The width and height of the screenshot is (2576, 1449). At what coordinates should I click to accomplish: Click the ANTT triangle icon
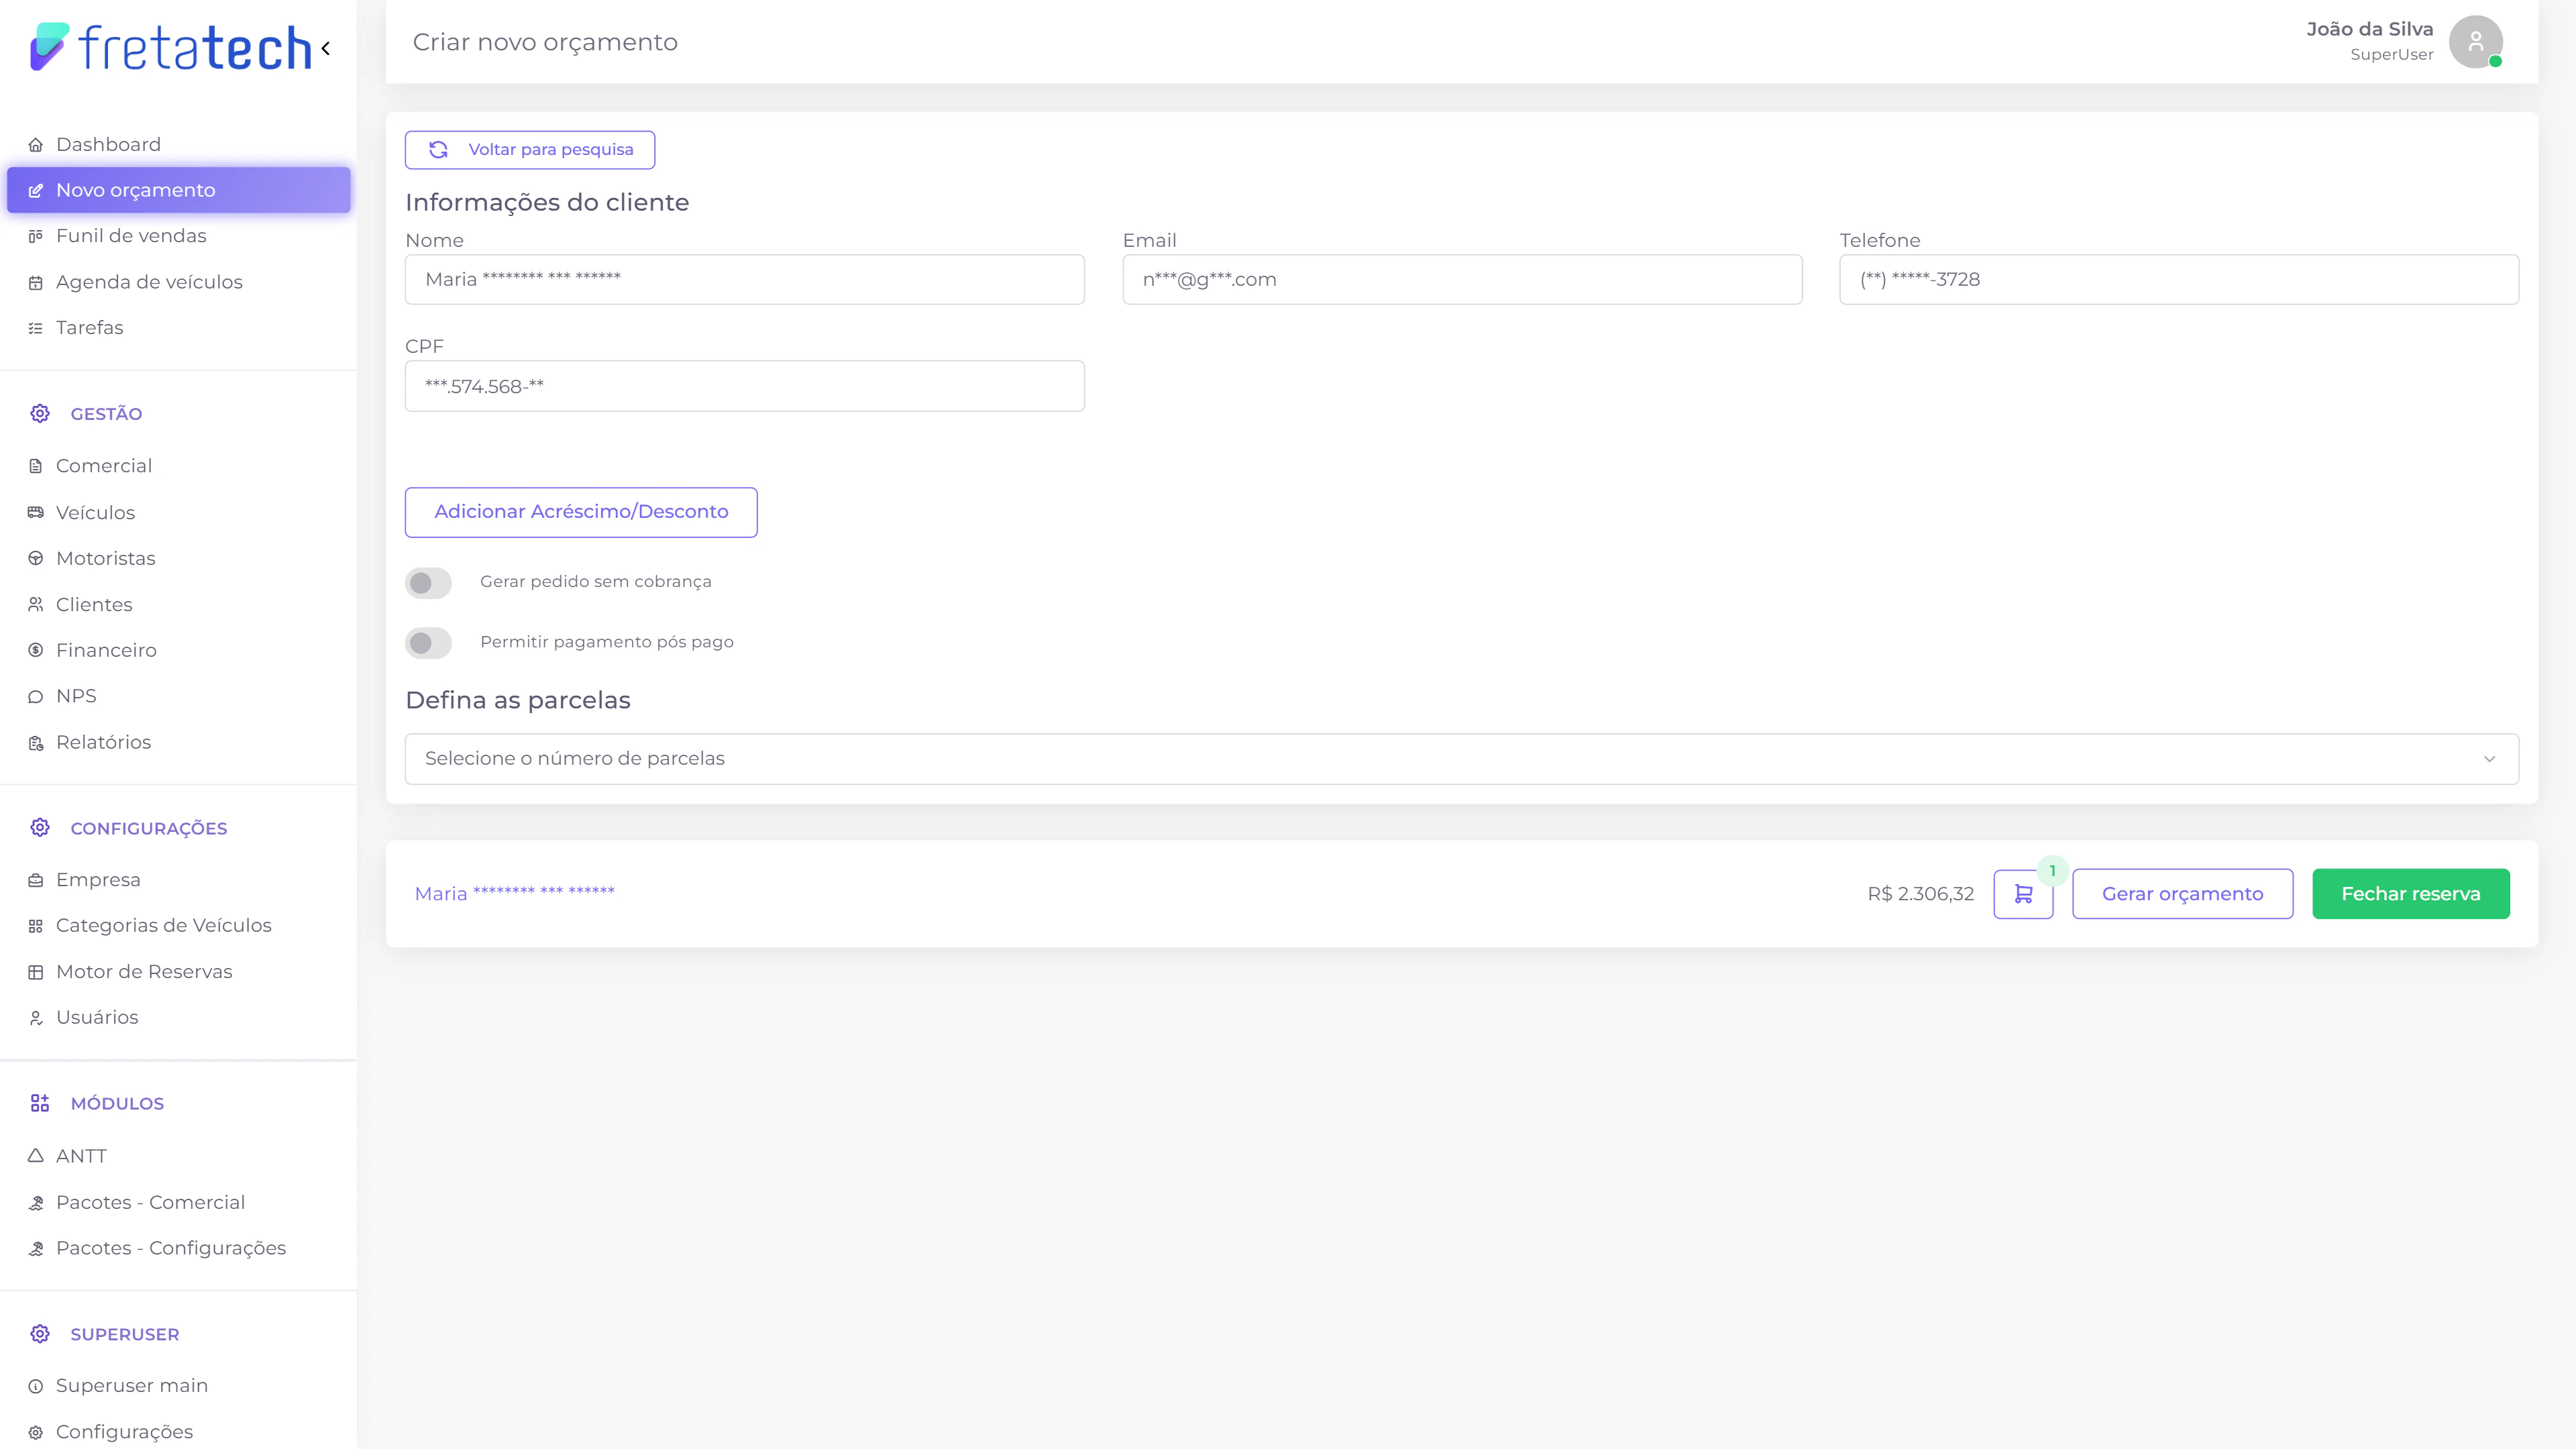pyautogui.click(x=36, y=1156)
